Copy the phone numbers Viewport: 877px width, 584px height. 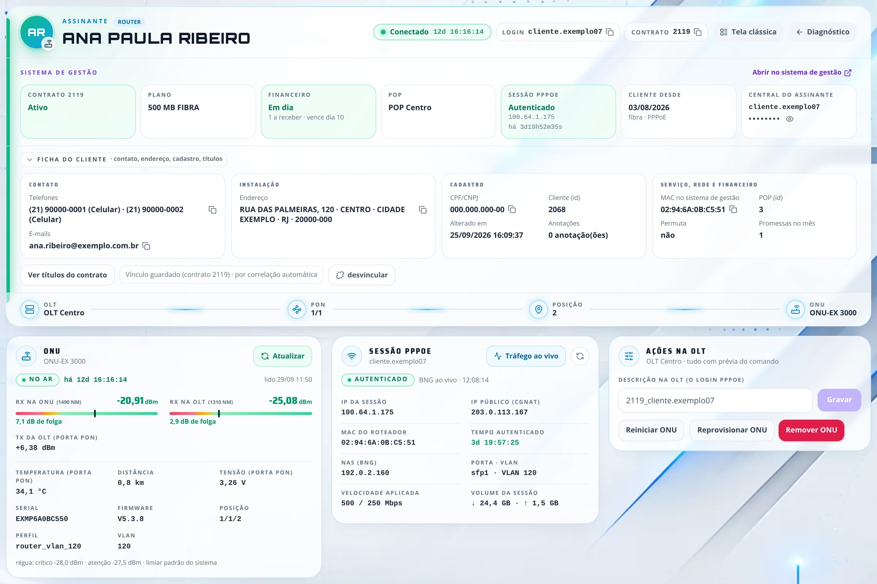[x=213, y=210]
